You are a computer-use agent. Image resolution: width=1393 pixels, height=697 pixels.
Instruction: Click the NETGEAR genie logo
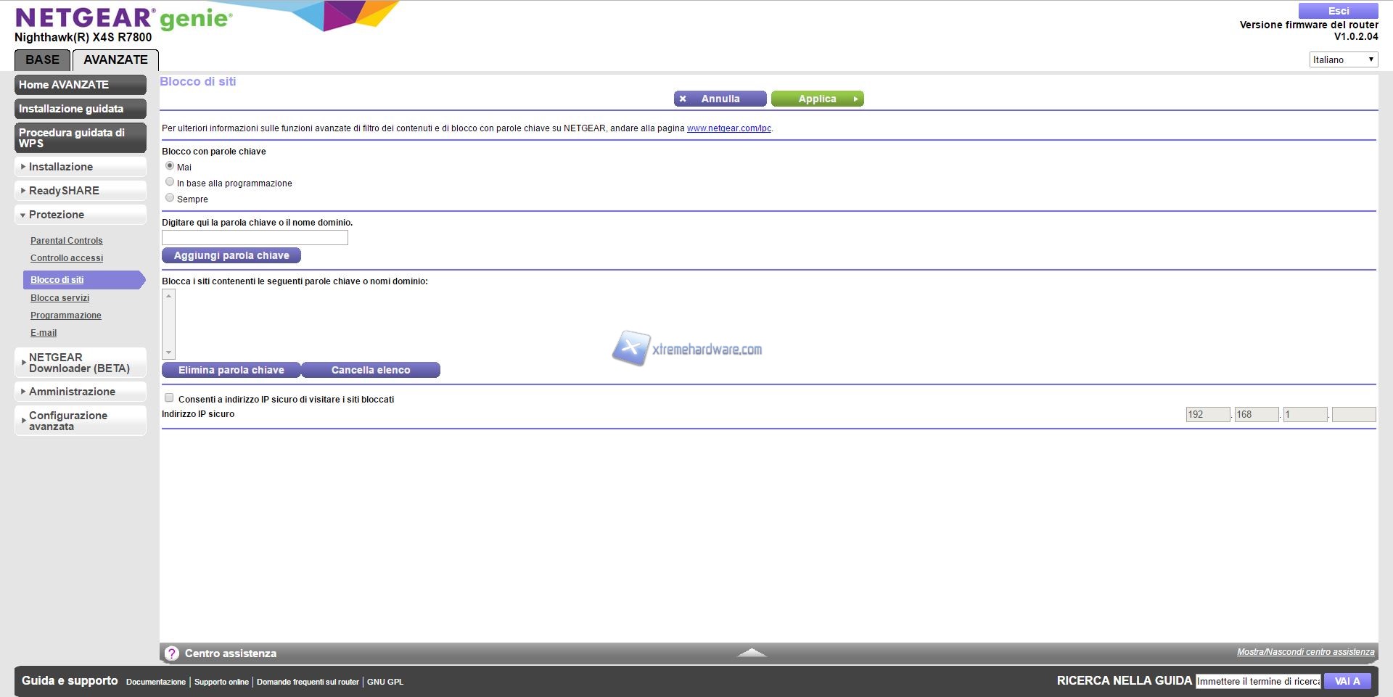123,18
